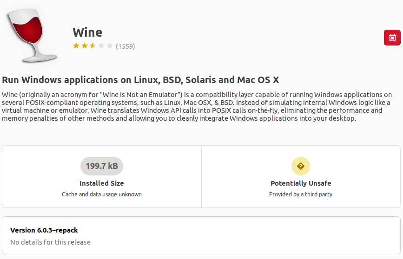403x259 pixels.
Task: Click "Cache and data usage unknown" text
Action: click(102, 194)
